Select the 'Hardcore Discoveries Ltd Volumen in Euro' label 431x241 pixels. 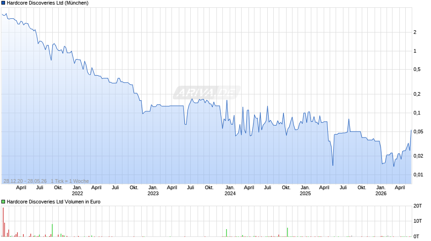[x=54, y=202]
